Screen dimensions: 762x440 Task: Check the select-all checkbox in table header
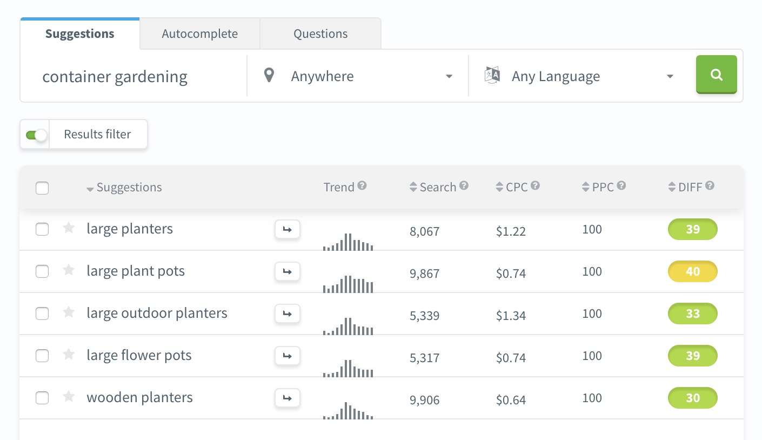pos(42,188)
